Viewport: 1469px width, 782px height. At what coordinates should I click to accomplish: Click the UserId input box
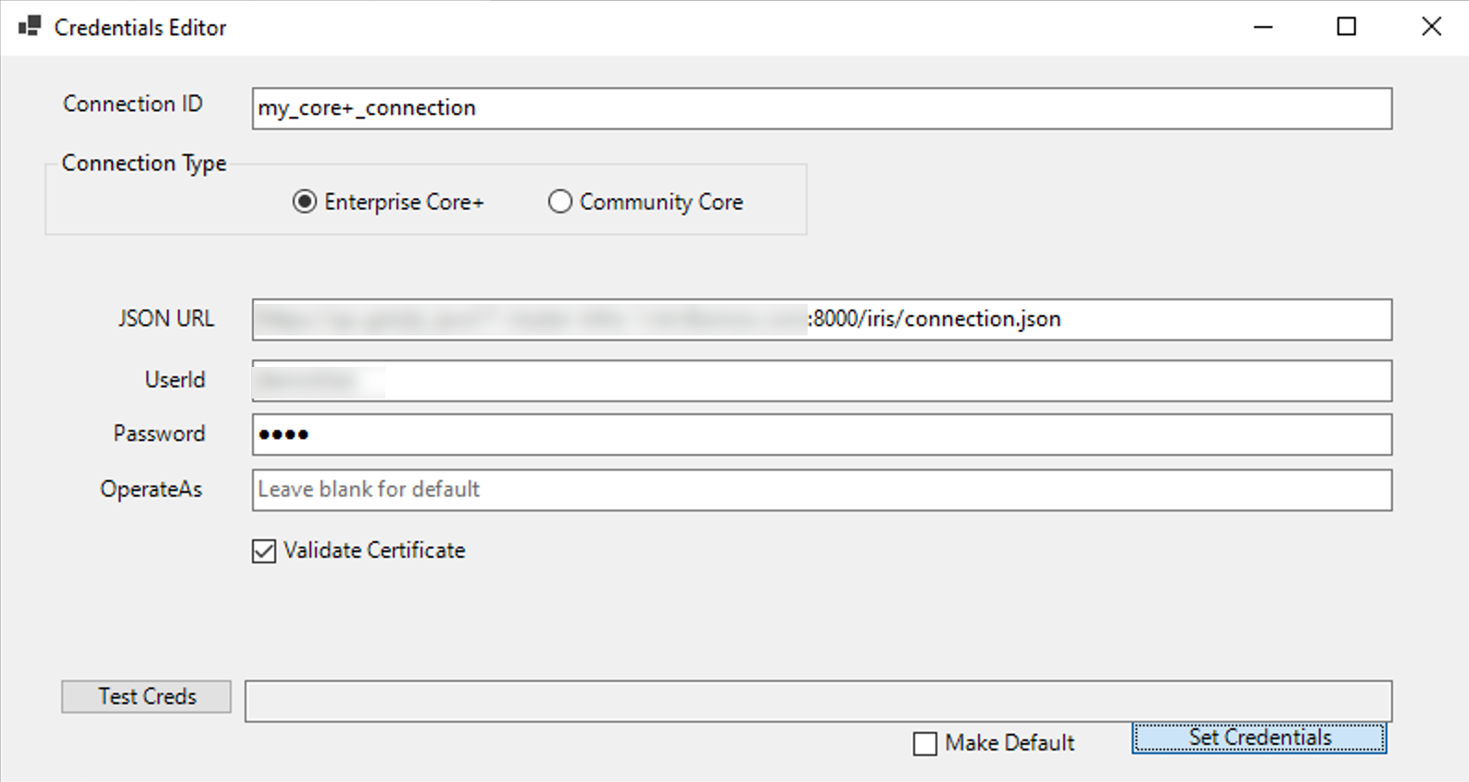(x=822, y=381)
